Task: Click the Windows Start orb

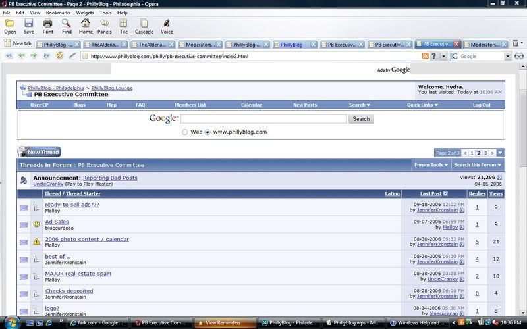Action: point(12,322)
